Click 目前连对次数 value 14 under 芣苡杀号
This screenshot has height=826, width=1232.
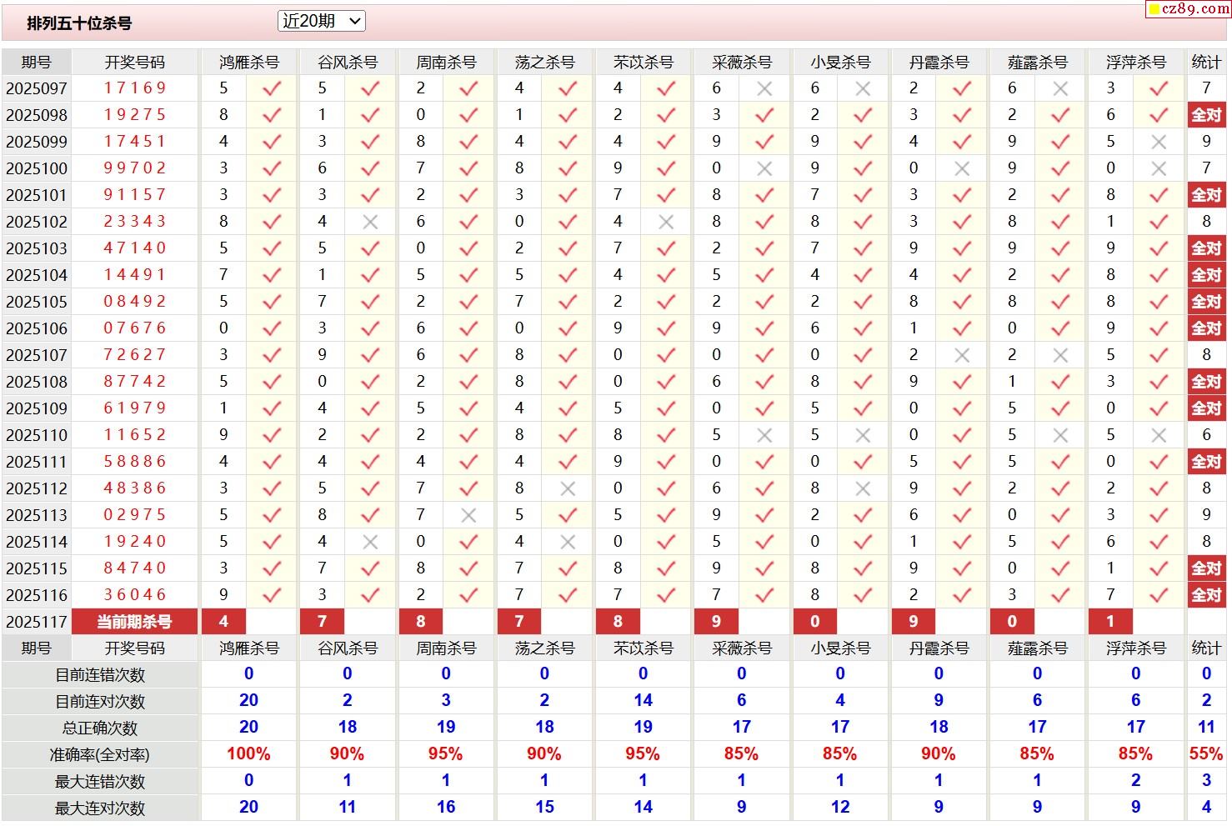pos(643,701)
